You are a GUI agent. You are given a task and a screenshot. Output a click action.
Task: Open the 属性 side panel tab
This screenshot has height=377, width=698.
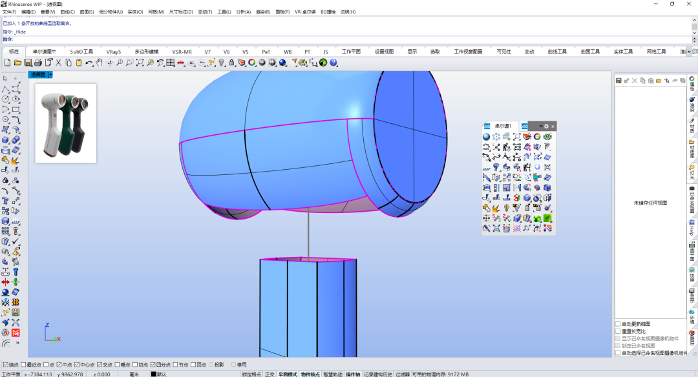point(692,83)
